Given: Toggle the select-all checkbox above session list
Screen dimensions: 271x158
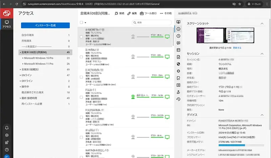Looking at the screenshot, I should click(x=81, y=22).
